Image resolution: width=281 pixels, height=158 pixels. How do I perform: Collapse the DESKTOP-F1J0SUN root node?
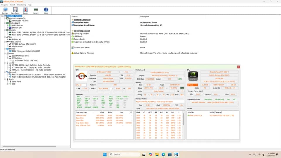(2, 16)
